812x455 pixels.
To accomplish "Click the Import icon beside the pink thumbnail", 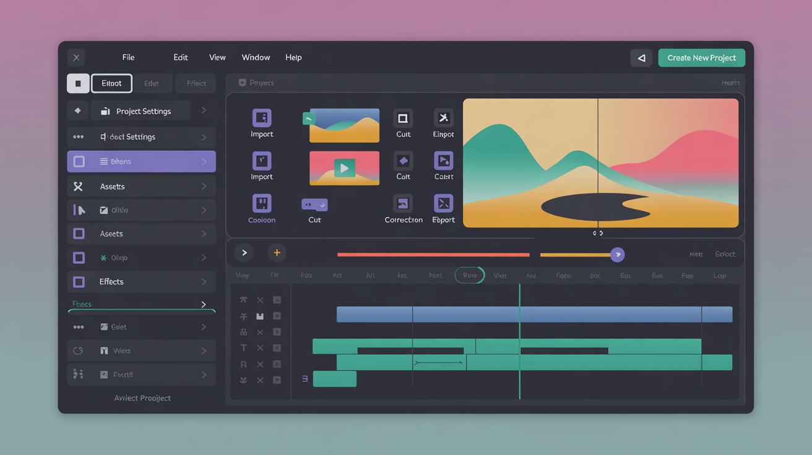I will (x=262, y=161).
